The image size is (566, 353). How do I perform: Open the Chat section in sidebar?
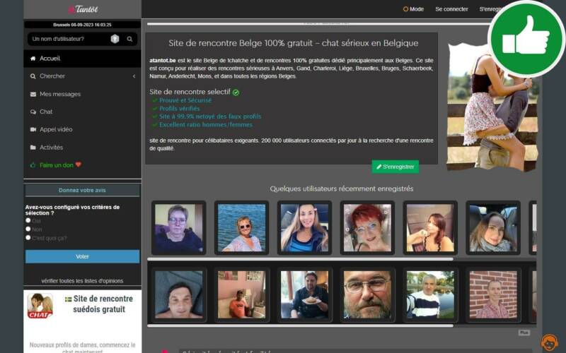[46, 112]
